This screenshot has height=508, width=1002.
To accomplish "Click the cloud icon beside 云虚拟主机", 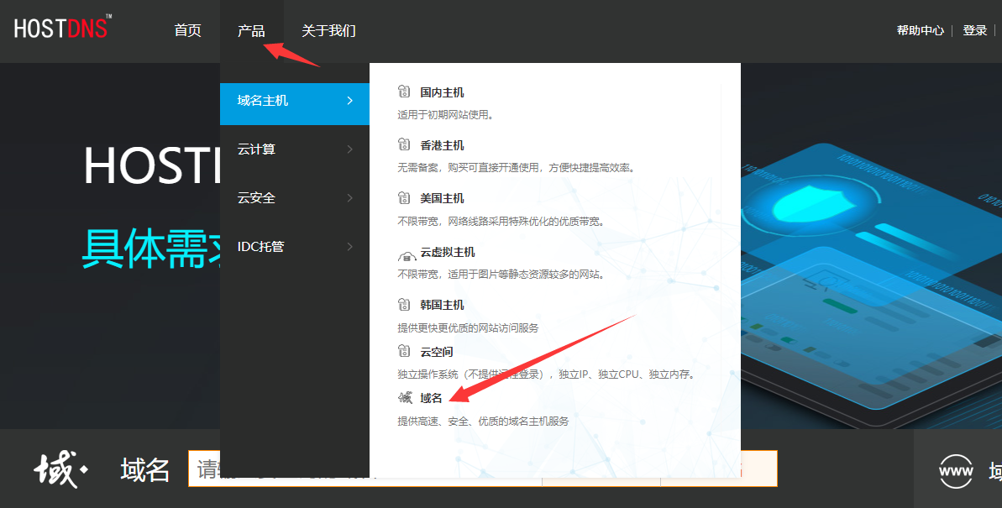I will pyautogui.click(x=406, y=253).
